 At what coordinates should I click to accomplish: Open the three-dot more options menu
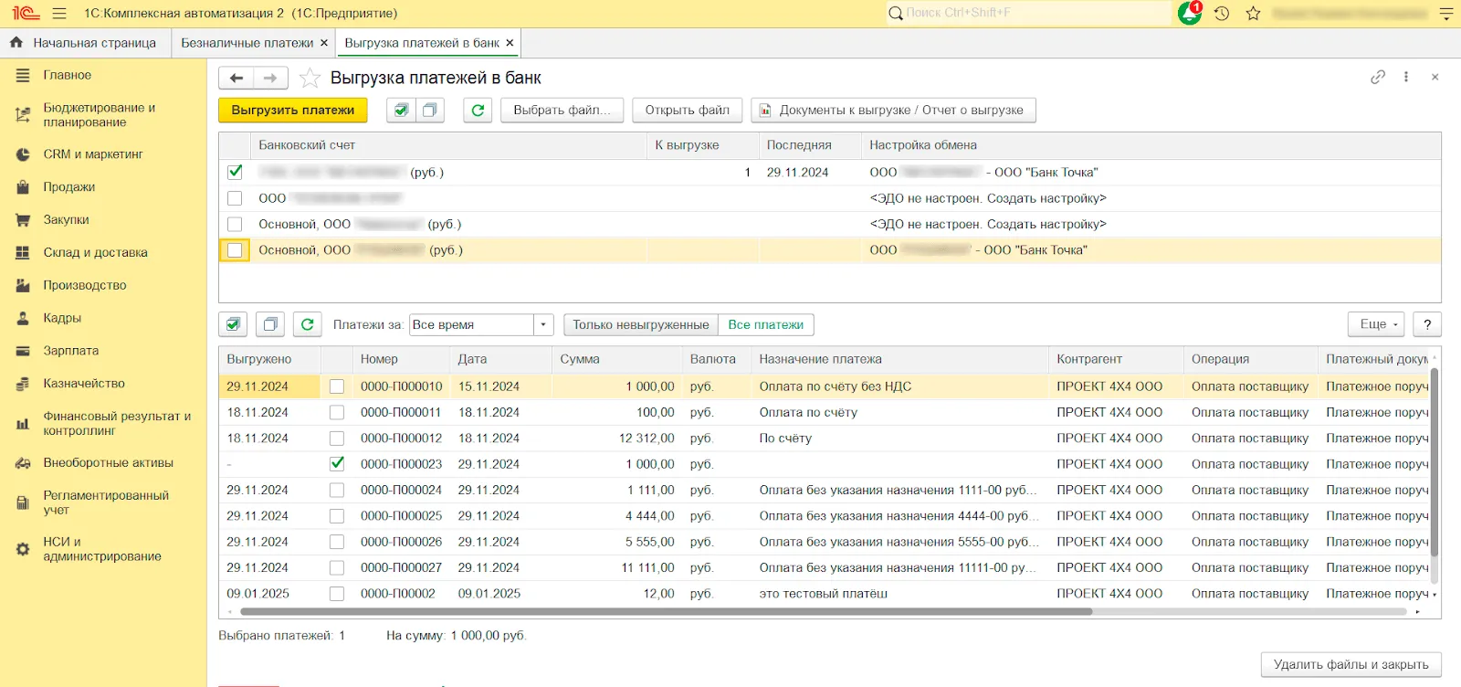click(x=1406, y=78)
